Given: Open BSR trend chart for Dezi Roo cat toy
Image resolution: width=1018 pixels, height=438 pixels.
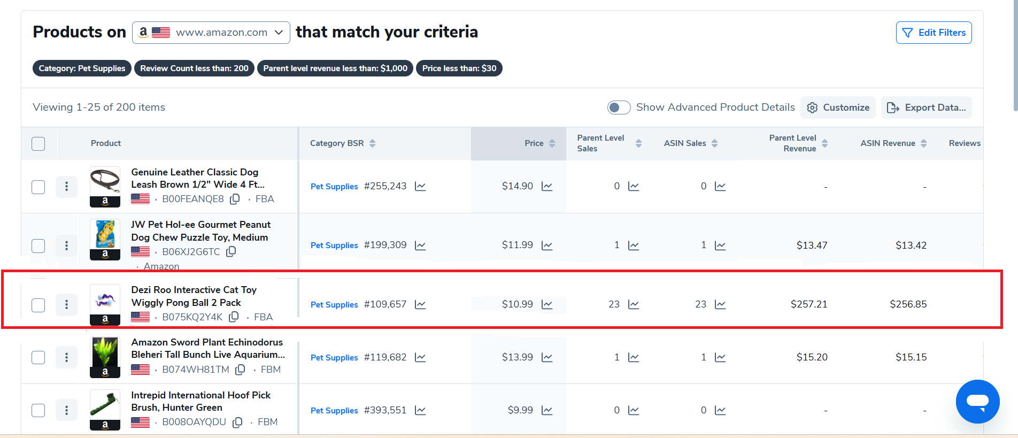Looking at the screenshot, I should (420, 304).
